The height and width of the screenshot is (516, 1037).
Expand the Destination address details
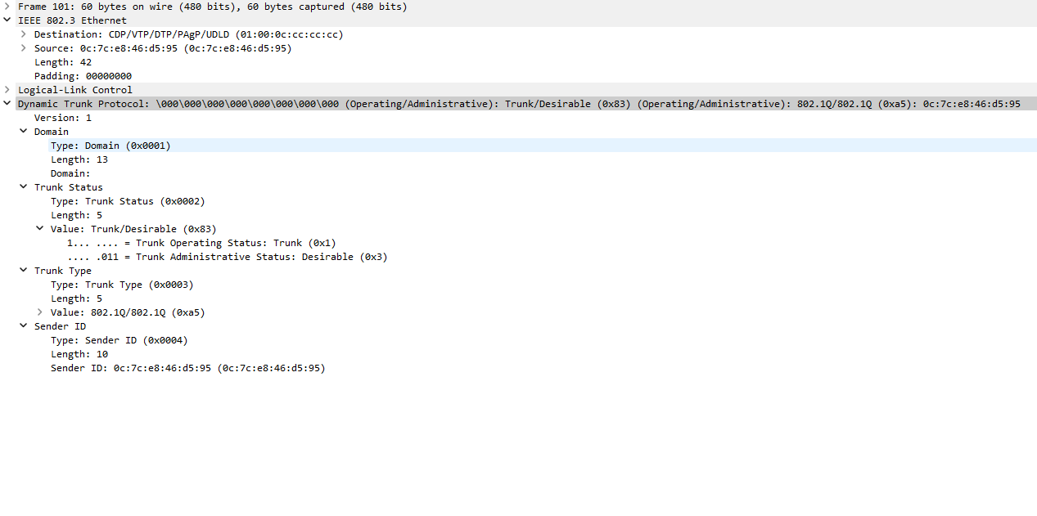pos(23,34)
